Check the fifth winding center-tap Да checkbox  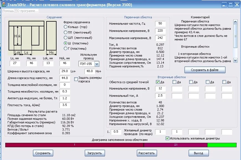click(x=224, y=82)
